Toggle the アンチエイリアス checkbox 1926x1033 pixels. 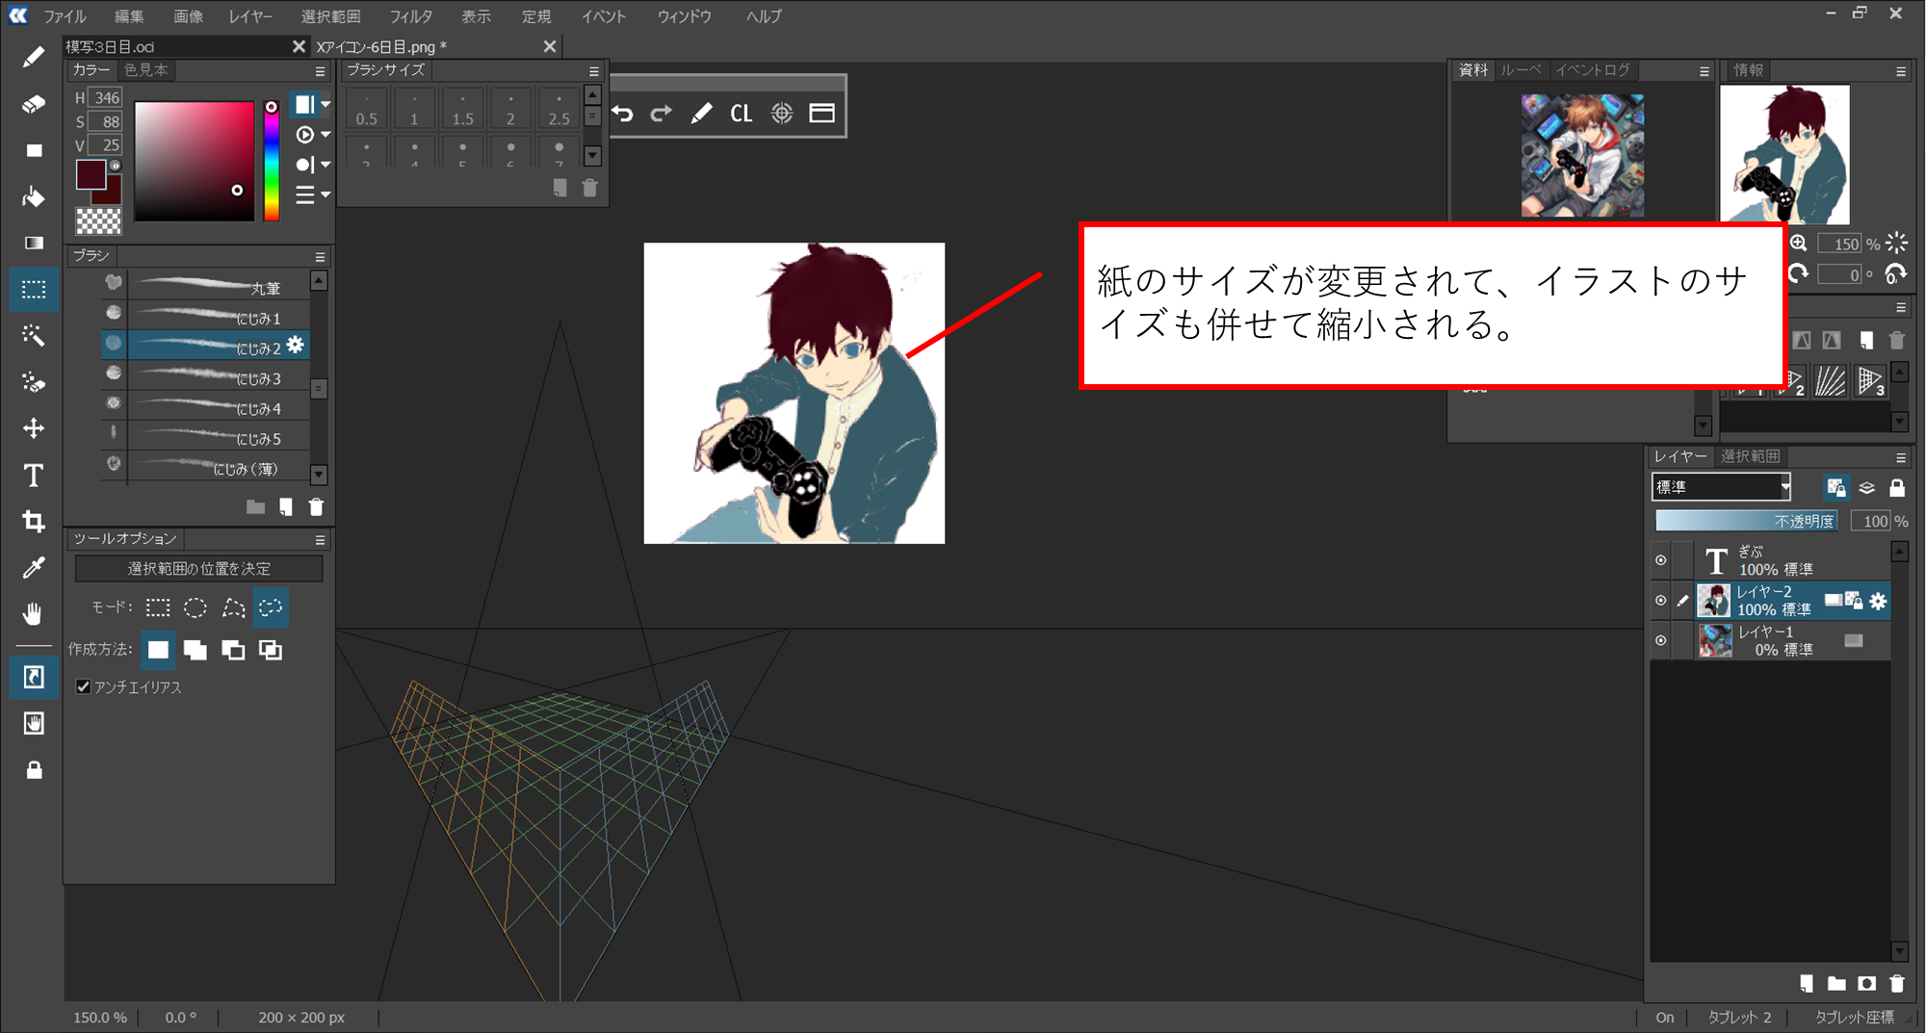84,686
